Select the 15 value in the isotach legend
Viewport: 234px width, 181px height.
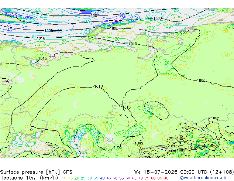(70, 178)
